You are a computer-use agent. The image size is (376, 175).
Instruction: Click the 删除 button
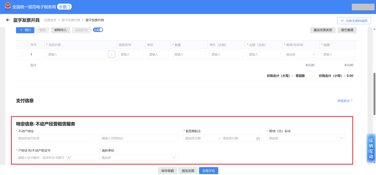(x=43, y=30)
